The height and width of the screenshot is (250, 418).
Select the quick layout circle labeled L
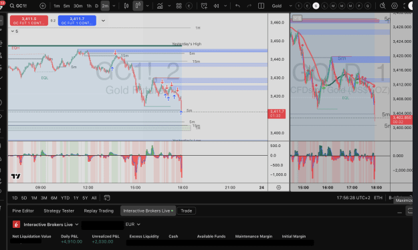click(324, 6)
